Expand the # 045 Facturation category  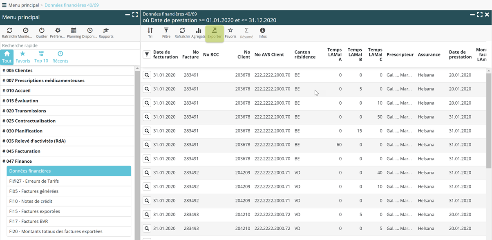coord(21,151)
